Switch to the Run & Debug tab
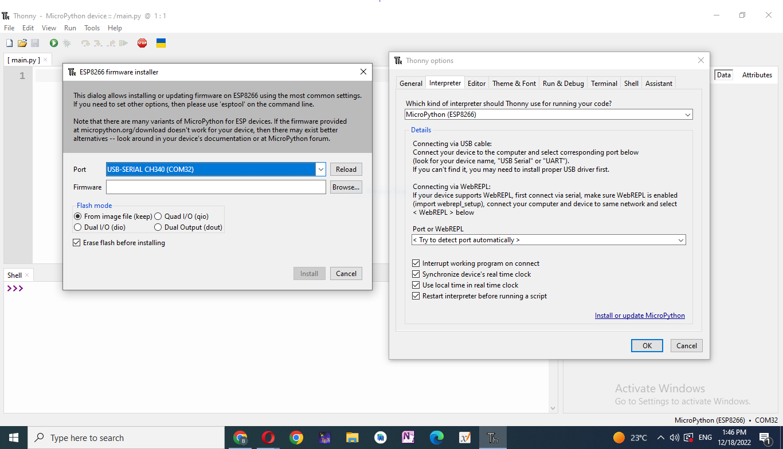The width and height of the screenshot is (783, 449). 563,83
